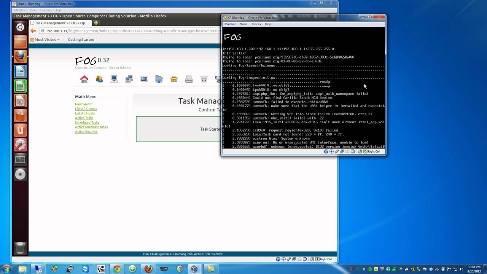Open workspace switcher in Ubuntu launcher
The image size is (487, 274).
coord(20,160)
